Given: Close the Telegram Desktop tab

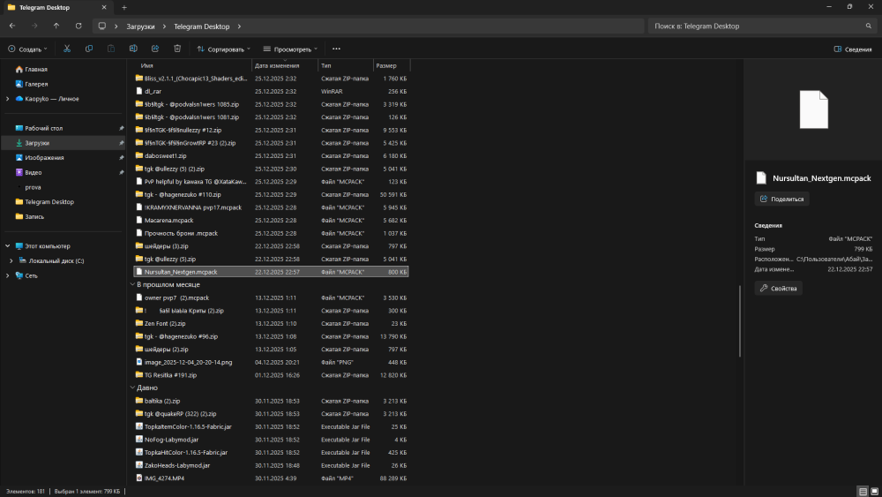Looking at the screenshot, I should (104, 7).
